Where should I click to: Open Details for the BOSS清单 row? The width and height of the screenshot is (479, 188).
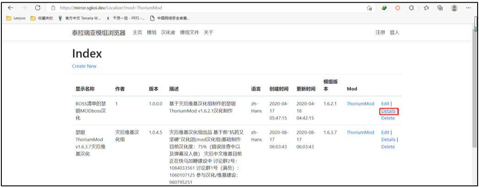click(x=388, y=111)
